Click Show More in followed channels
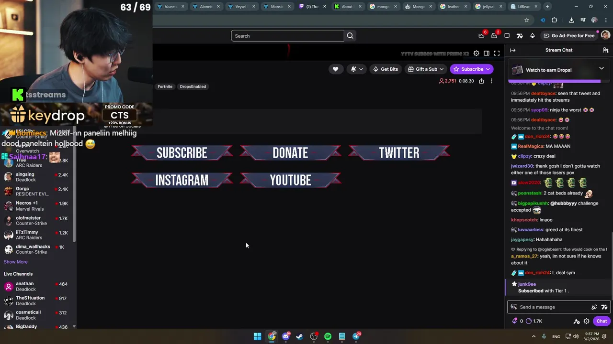The image size is (613, 344). tap(16, 262)
